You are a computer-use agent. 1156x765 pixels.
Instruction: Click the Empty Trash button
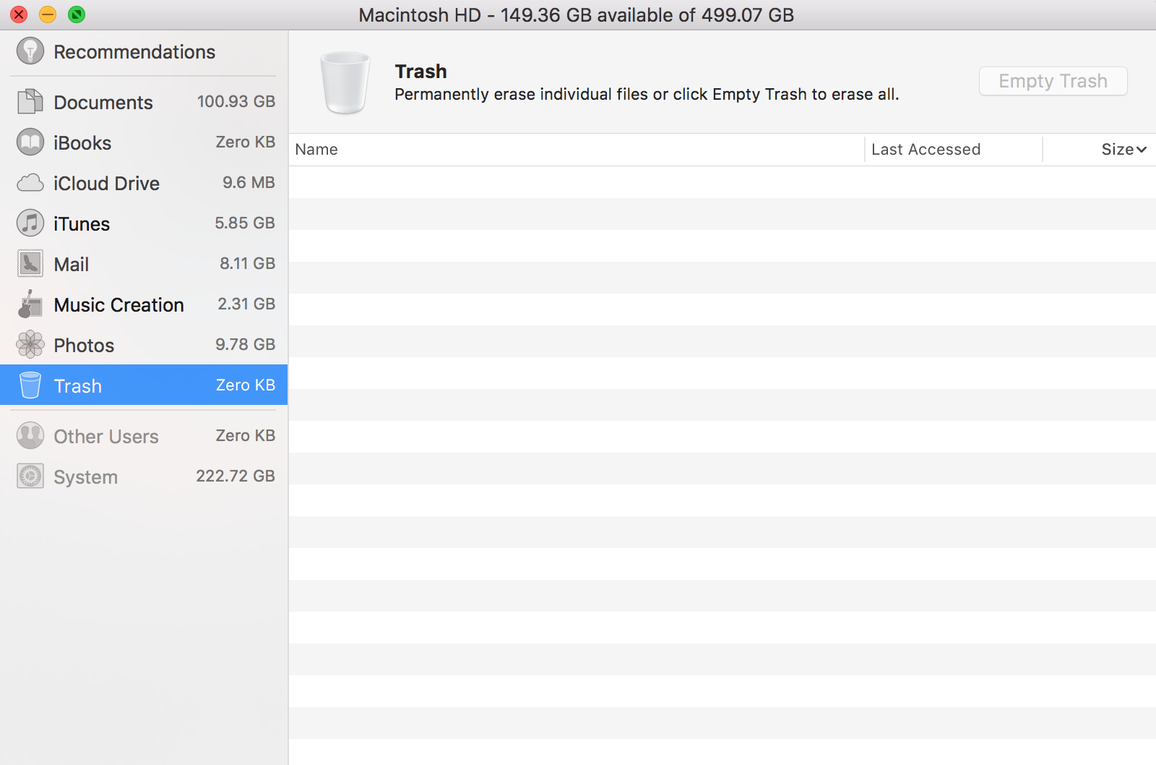tap(1053, 81)
